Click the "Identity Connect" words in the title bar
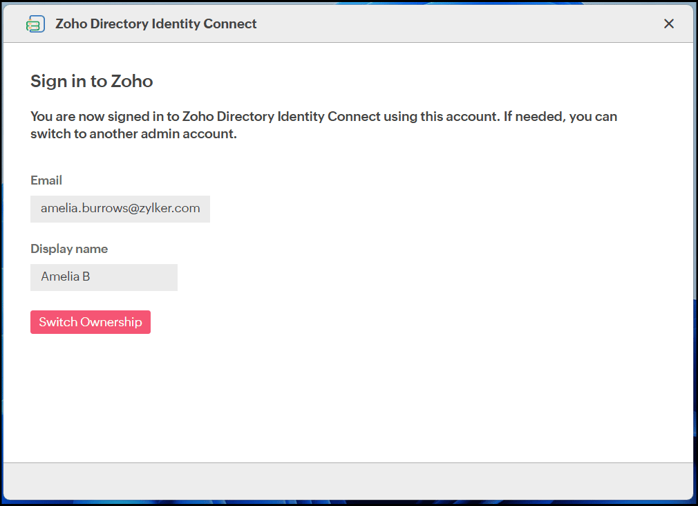The image size is (698, 506). click(x=211, y=24)
